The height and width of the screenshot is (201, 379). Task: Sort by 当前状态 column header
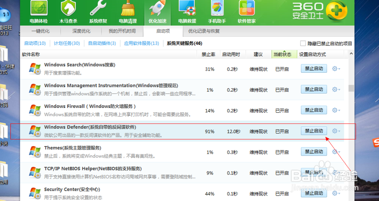[x=284, y=55]
